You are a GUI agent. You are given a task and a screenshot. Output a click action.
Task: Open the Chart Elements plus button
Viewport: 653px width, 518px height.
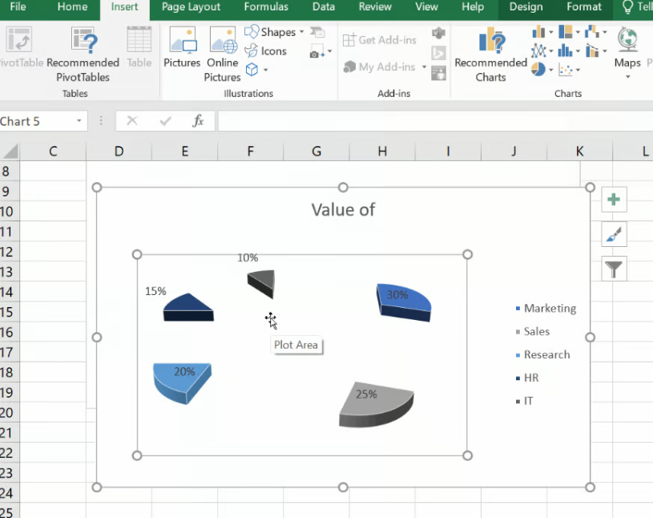pos(614,200)
